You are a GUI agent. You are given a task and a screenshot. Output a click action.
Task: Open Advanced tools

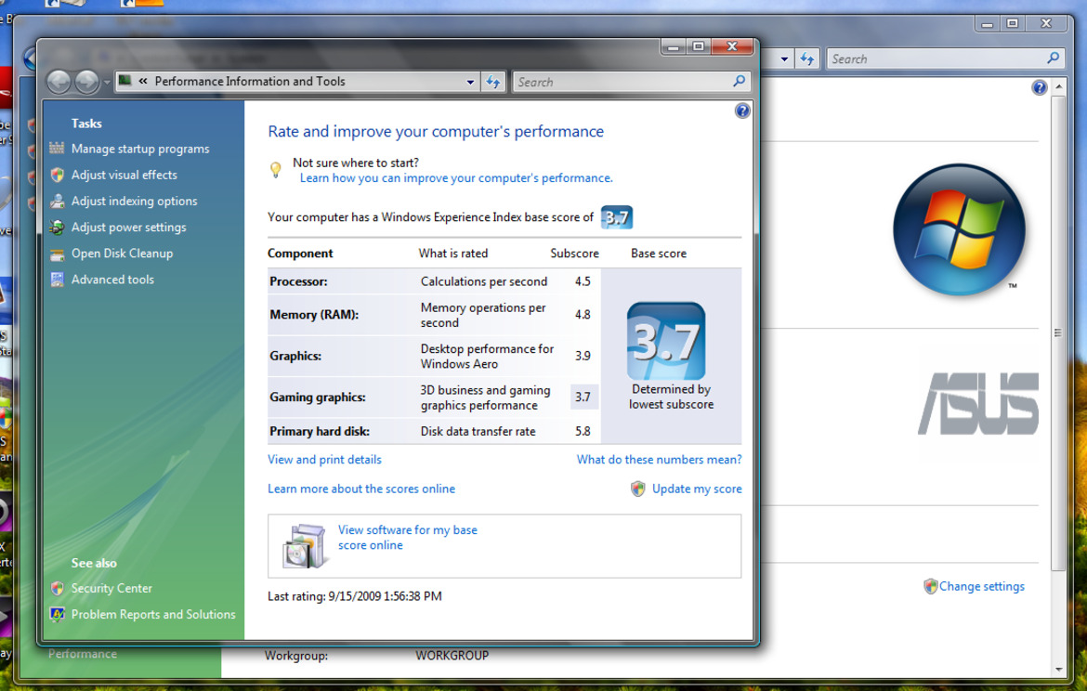112,280
